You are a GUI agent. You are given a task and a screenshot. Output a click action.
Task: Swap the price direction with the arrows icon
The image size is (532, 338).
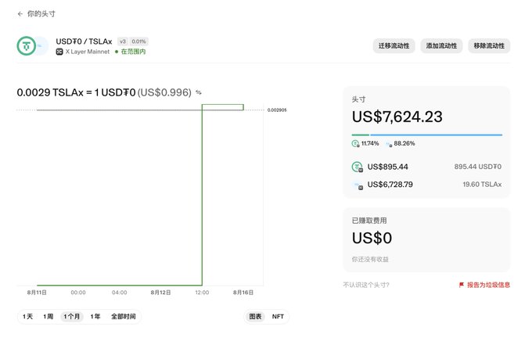[199, 92]
